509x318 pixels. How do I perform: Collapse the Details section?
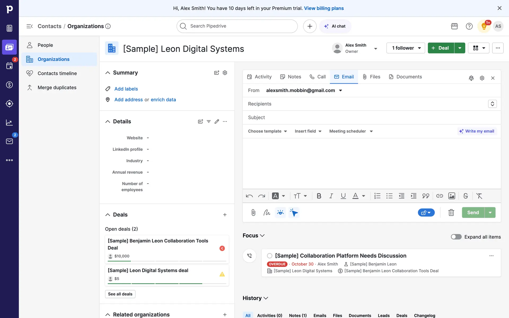point(108,121)
